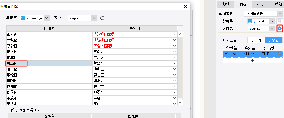
Task: Click the refresh icon beside 区域名 dropdown
Action: tap(102, 18)
